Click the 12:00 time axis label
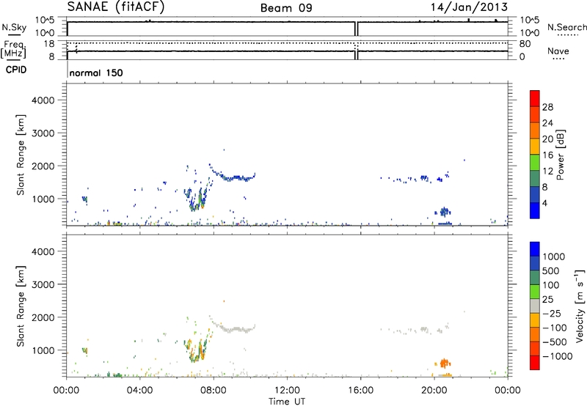 point(287,391)
